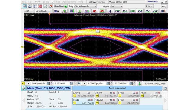Toggle the M main timebase button
This screenshot has width=189, height=110.
tap(79, 83)
